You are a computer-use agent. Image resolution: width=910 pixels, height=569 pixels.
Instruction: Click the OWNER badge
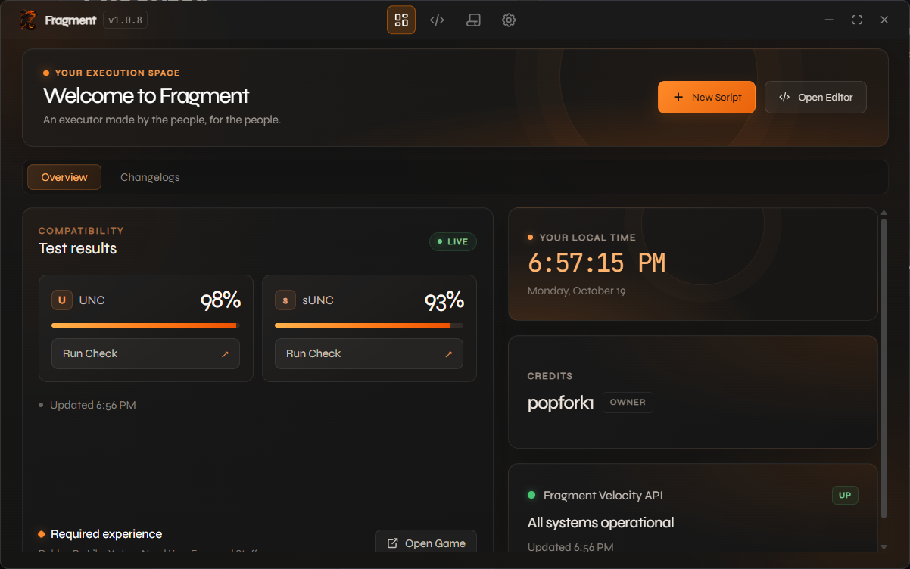pos(628,403)
